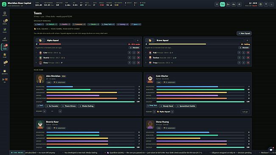Select next squad for Cole Okafor
Viewport: 276px width, 155px height.
coord(172,112)
